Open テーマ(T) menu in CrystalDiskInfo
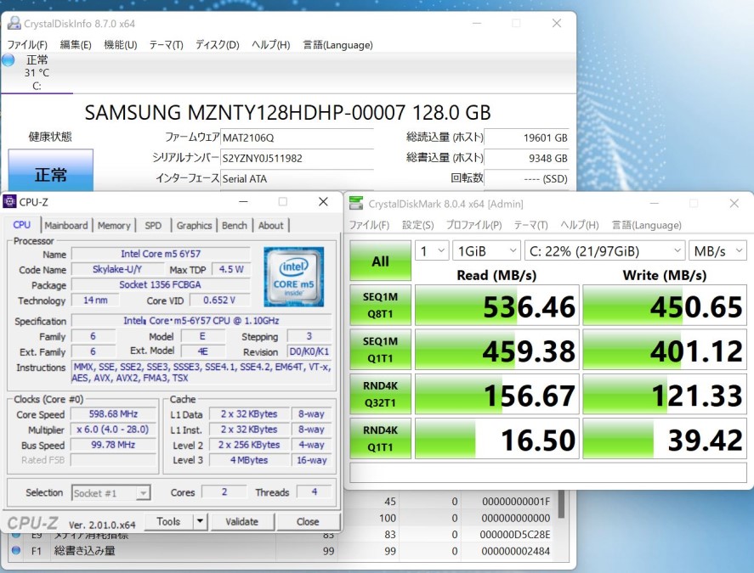The height and width of the screenshot is (573, 754). (166, 45)
